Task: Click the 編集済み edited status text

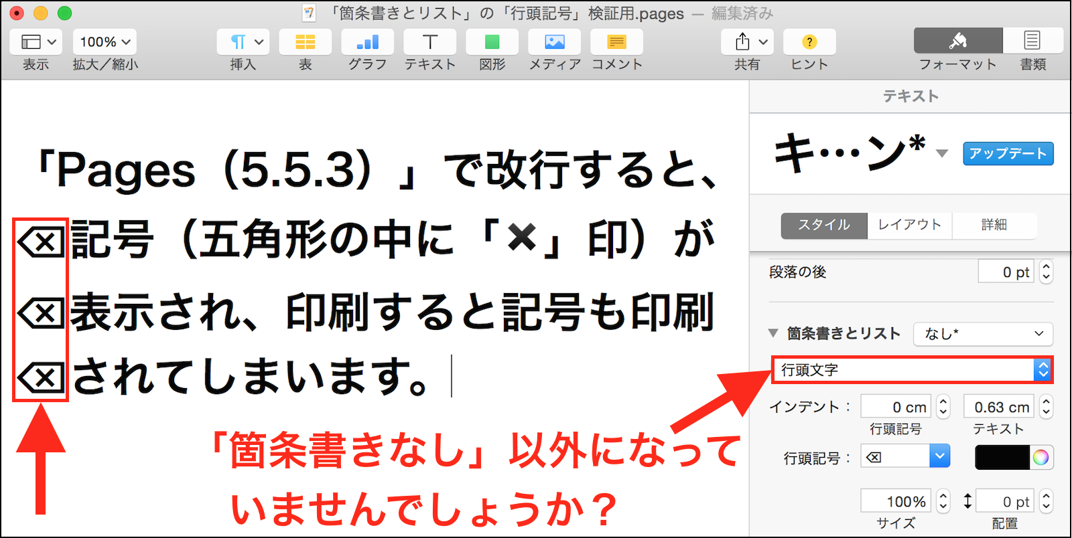Action: point(742,13)
